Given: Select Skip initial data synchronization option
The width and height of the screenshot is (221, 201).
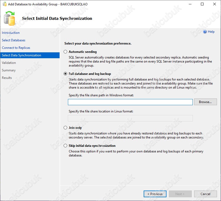Looking at the screenshot, I should click(66, 145).
